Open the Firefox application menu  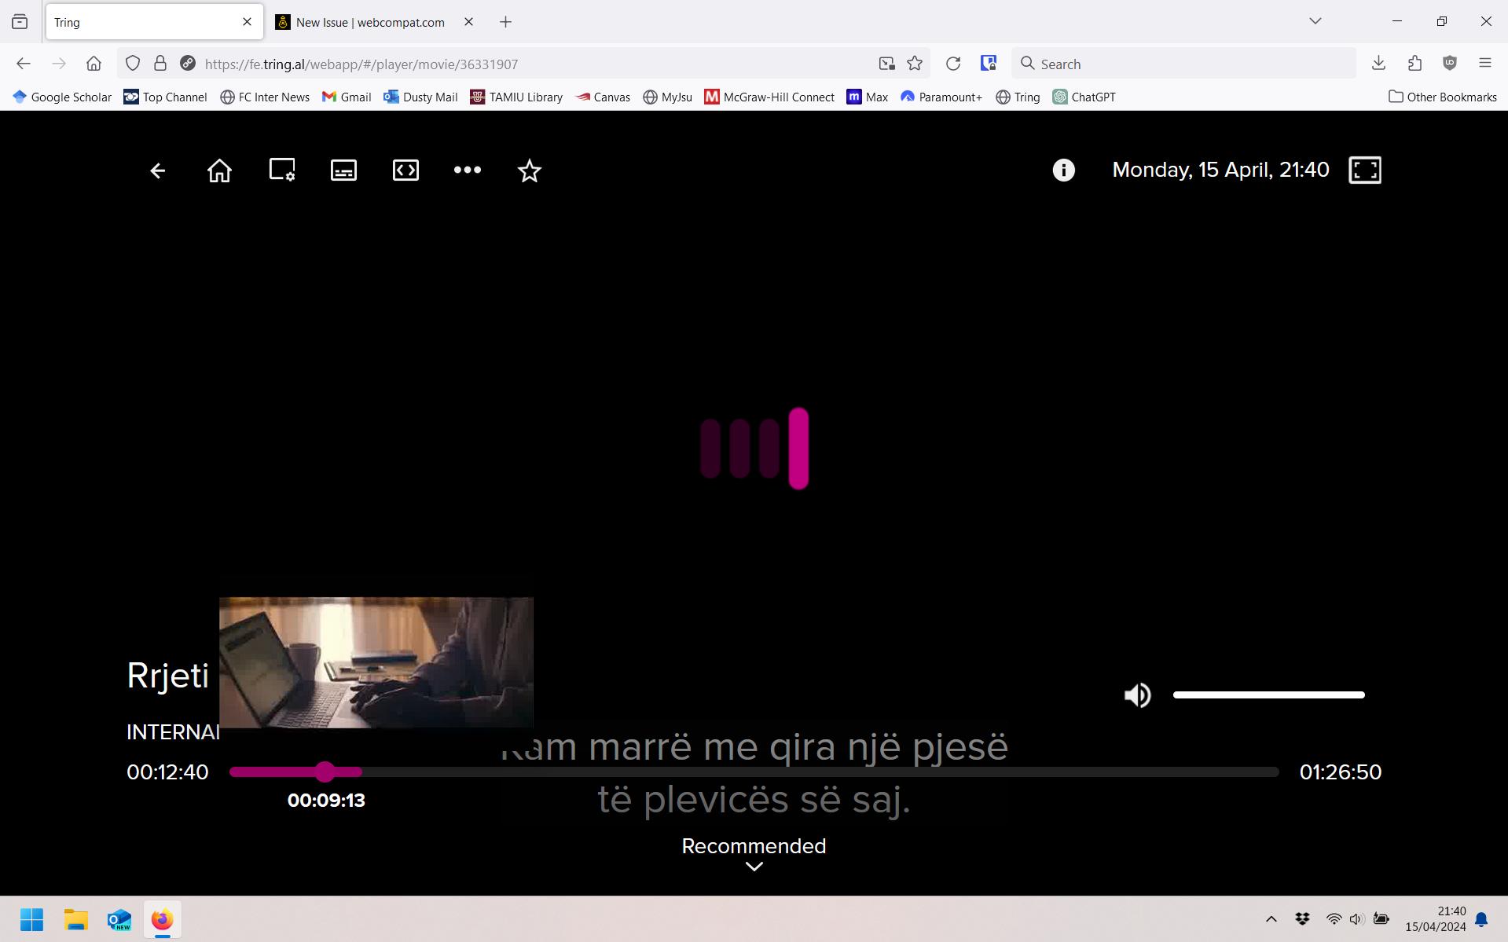click(x=1487, y=63)
